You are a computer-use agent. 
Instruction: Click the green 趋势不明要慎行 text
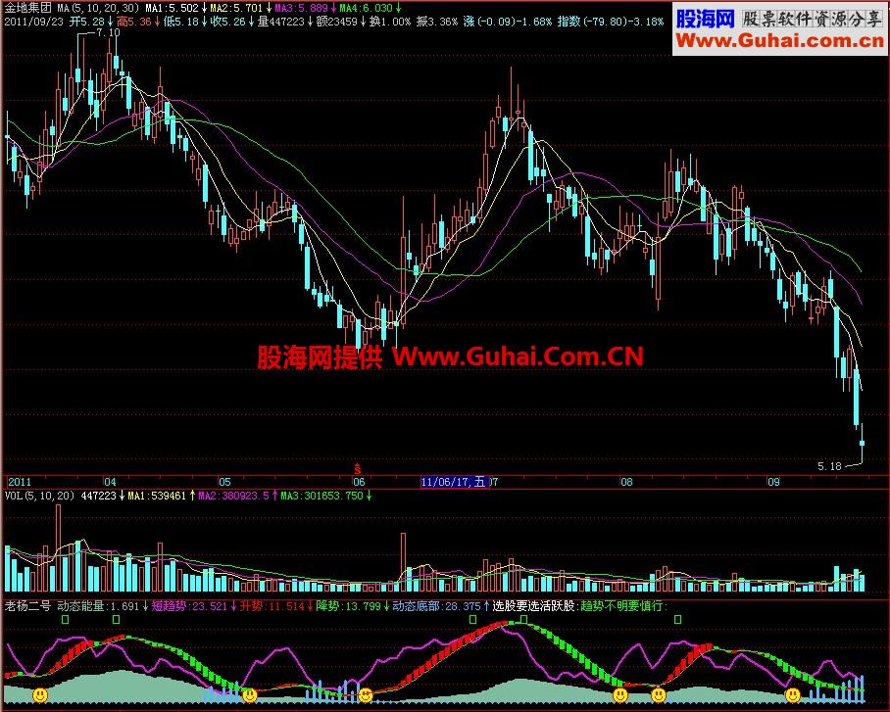622,606
